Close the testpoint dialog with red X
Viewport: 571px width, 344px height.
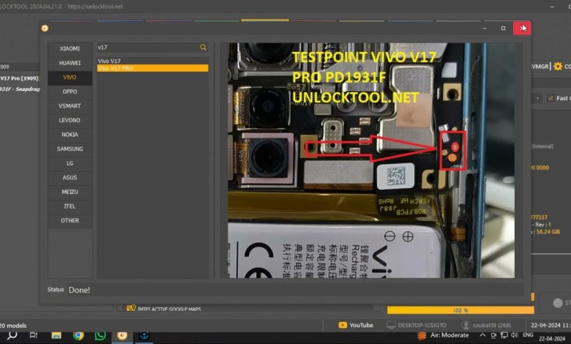coord(522,29)
